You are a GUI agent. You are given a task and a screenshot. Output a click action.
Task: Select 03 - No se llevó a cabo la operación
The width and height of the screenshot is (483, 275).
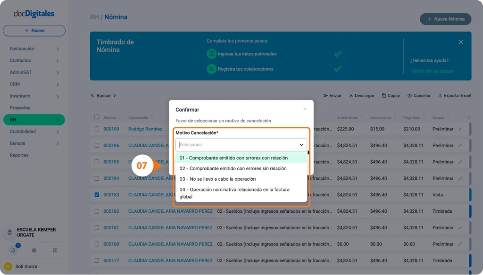241,179
